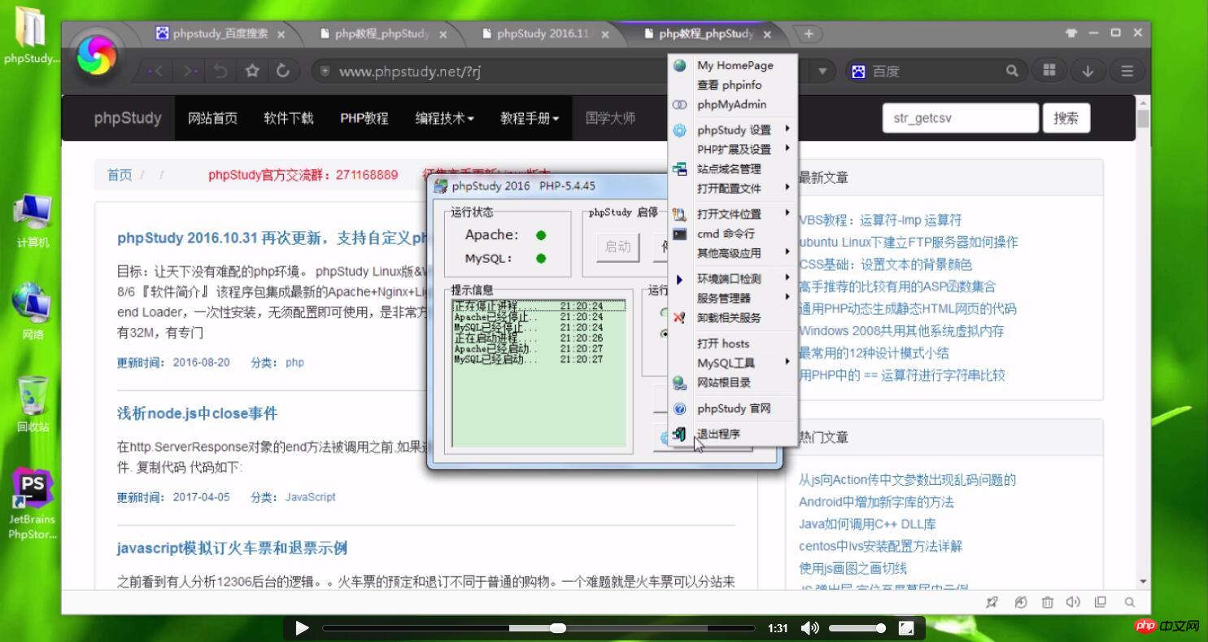
Task: Toggle video fullscreen icon
Action: click(x=905, y=627)
